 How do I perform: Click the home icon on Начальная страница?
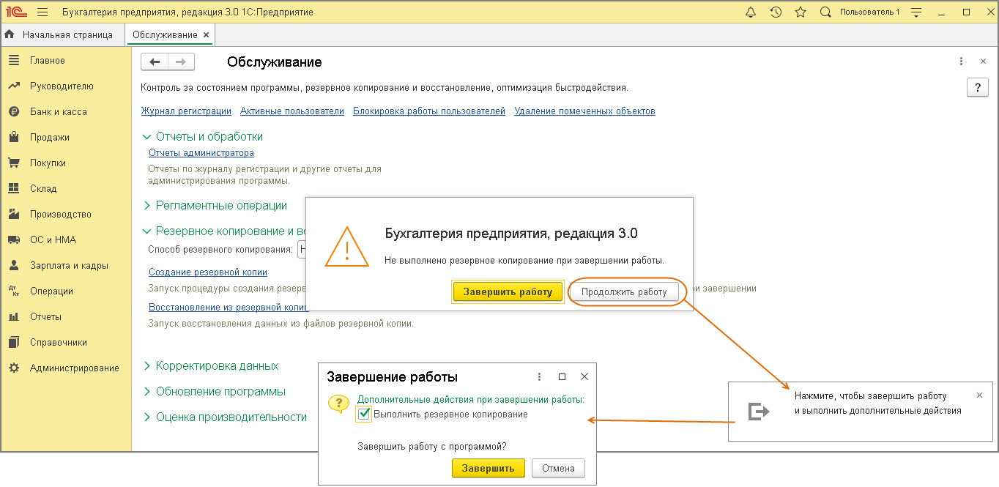pos(10,34)
